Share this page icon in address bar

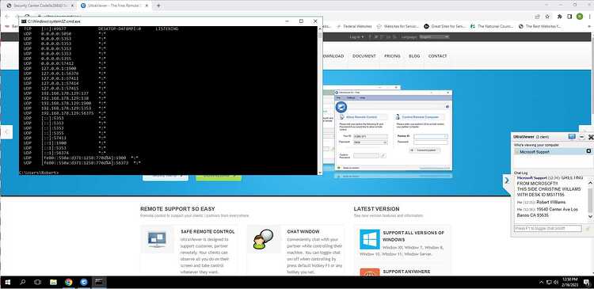537,17
